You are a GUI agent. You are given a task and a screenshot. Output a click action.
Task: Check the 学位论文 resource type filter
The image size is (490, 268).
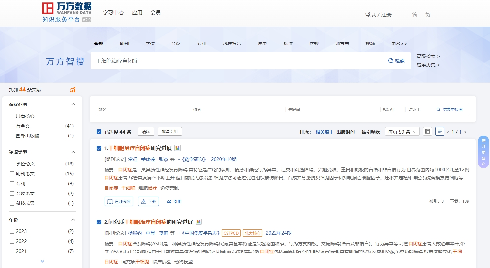pyautogui.click(x=12, y=164)
